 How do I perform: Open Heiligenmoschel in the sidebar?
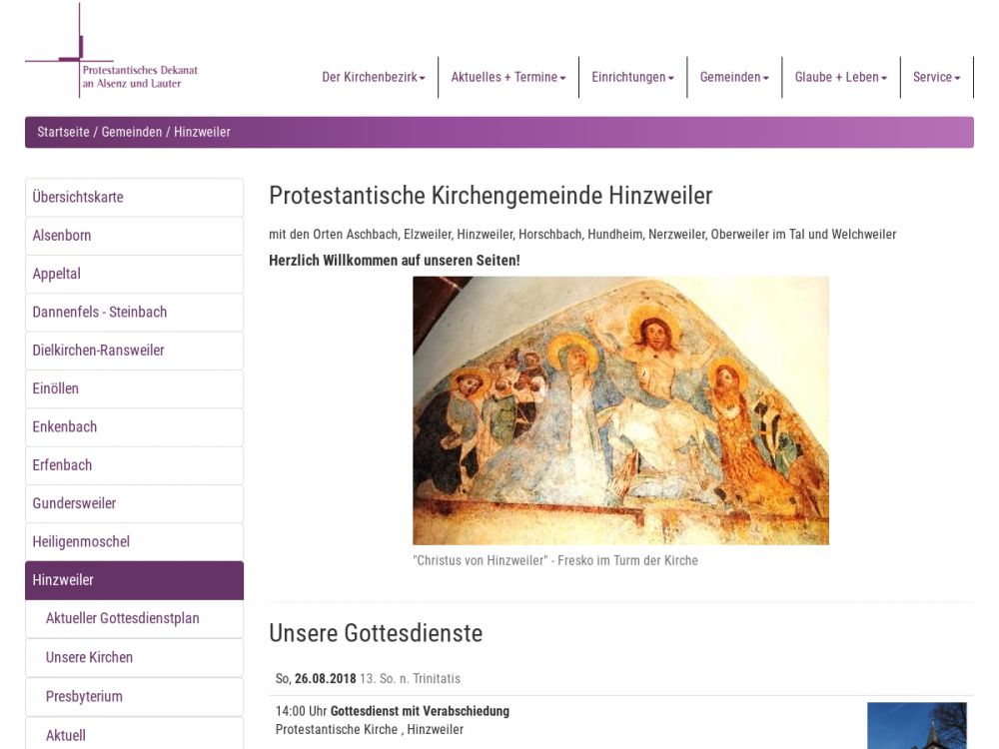[135, 542]
